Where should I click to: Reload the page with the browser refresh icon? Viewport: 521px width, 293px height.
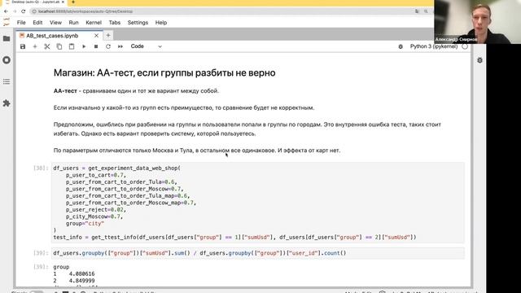point(24,11)
